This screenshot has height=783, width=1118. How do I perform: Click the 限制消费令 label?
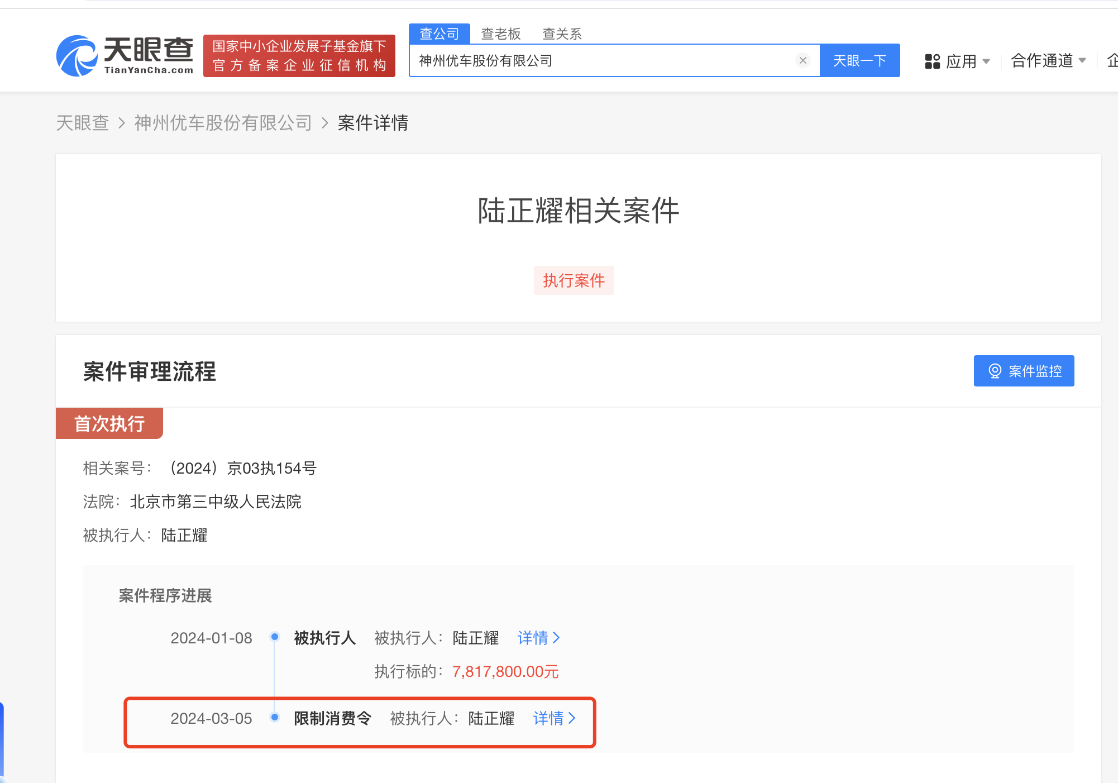click(333, 718)
